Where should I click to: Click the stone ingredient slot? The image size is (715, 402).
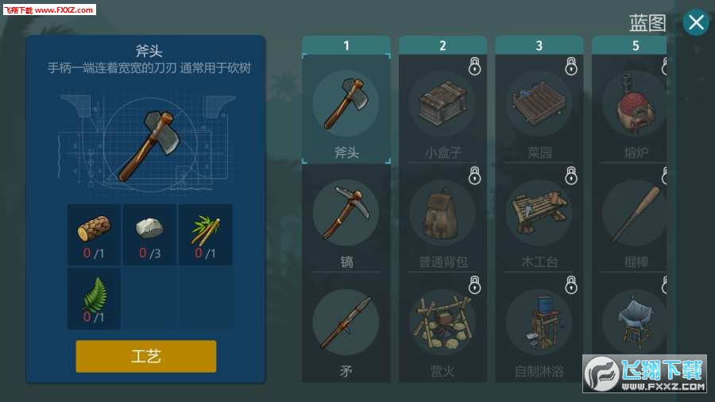pyautogui.click(x=149, y=234)
